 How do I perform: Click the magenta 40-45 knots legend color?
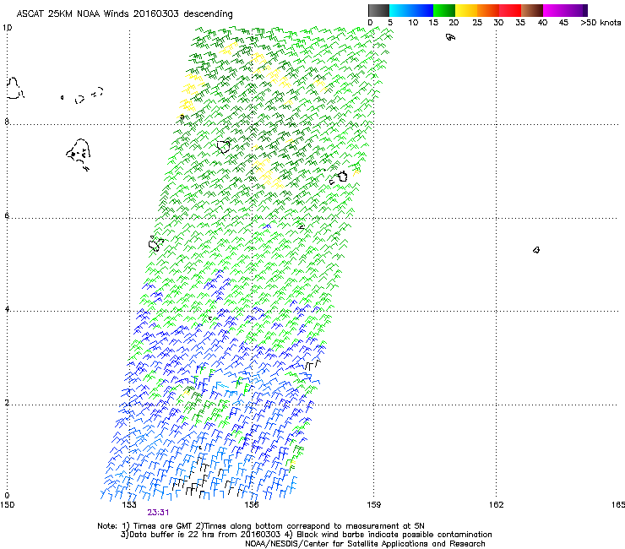coord(554,10)
